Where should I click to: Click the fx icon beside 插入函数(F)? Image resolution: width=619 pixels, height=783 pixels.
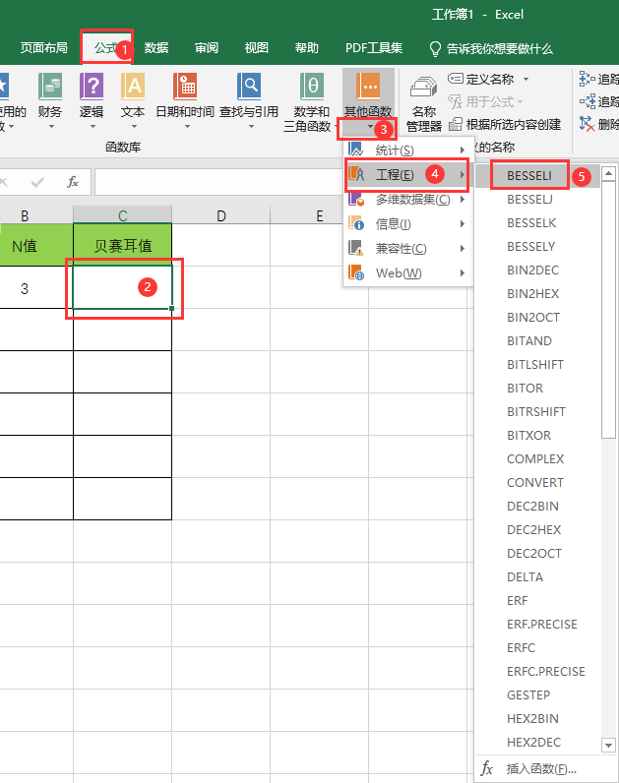pyautogui.click(x=487, y=768)
